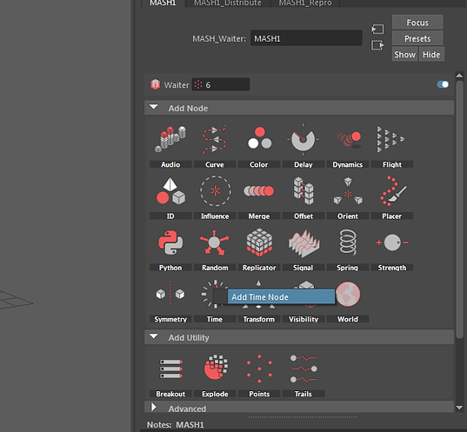Image resolution: width=467 pixels, height=432 pixels.
Task: Choose Add Time Node from popup menu
Action: pyautogui.click(x=281, y=296)
